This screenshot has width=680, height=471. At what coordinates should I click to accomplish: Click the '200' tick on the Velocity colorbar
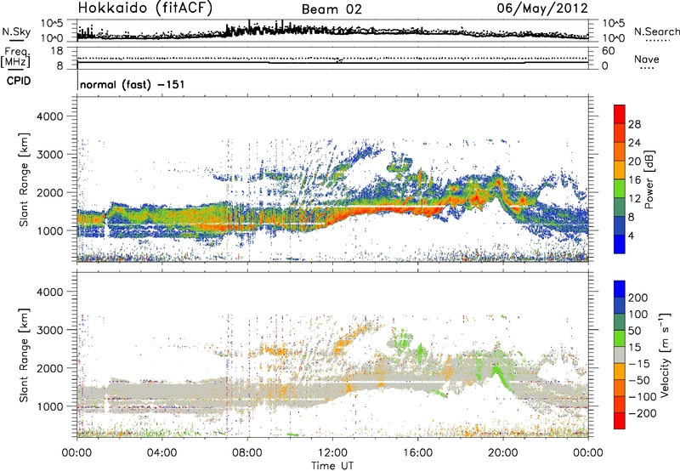point(638,298)
